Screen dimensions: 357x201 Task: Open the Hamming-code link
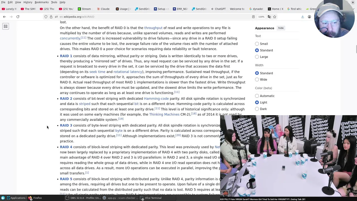(x=156, y=99)
